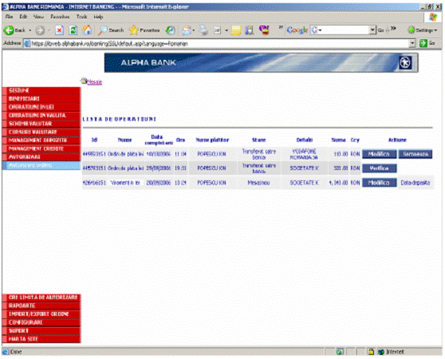This screenshot has height=359, width=445.
Task: Click the Alpha Bank emblem in the banner
Action: (x=405, y=62)
